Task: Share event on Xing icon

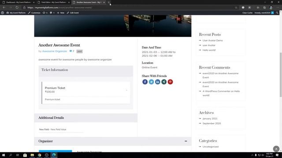Action: point(164,82)
